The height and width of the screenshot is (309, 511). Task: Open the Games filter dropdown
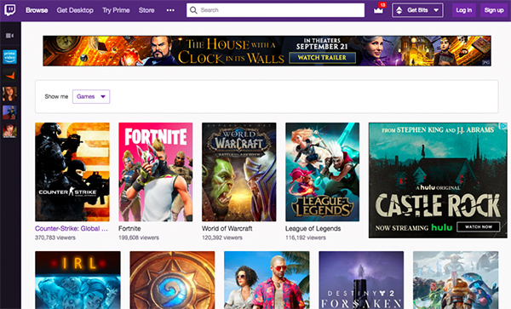91,96
